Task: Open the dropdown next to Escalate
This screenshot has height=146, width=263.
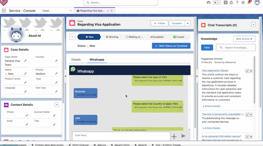Action: tap(188, 23)
